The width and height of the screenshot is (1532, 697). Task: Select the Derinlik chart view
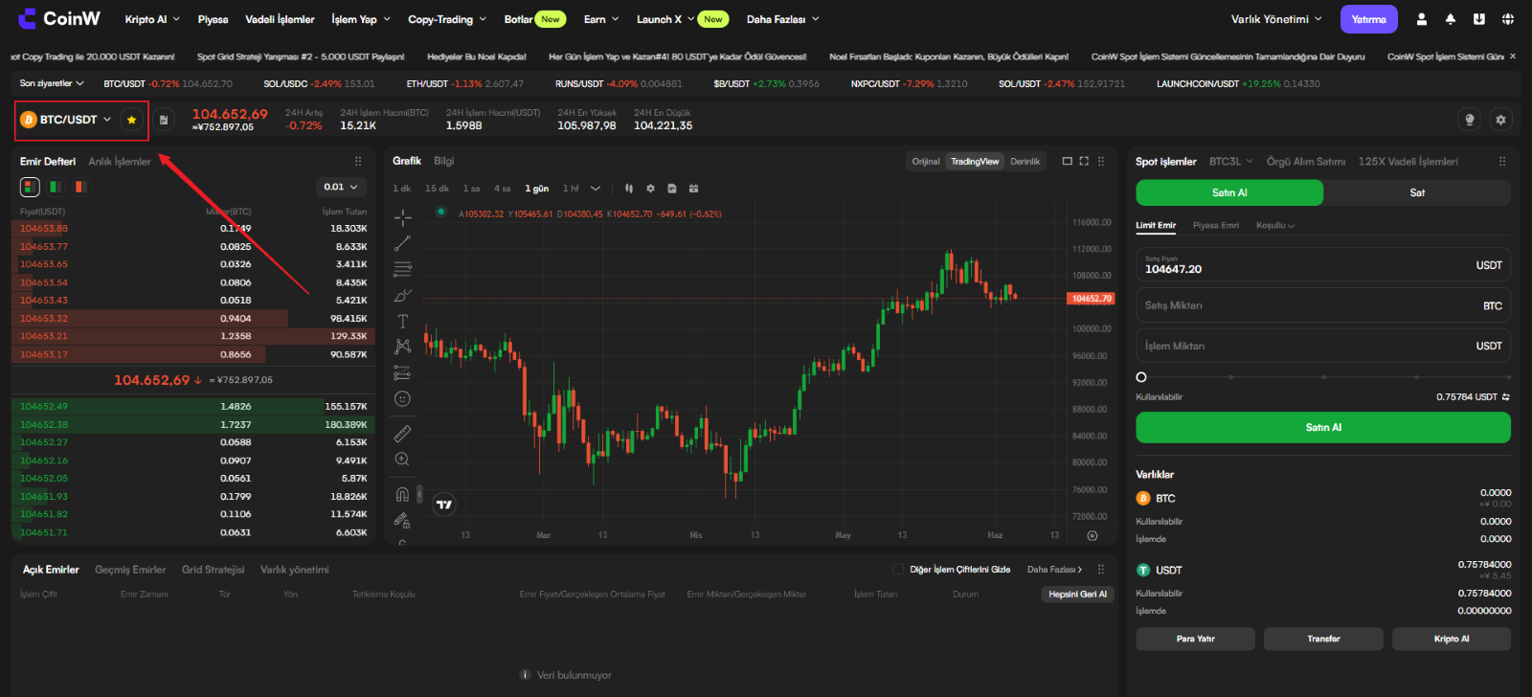click(1025, 162)
